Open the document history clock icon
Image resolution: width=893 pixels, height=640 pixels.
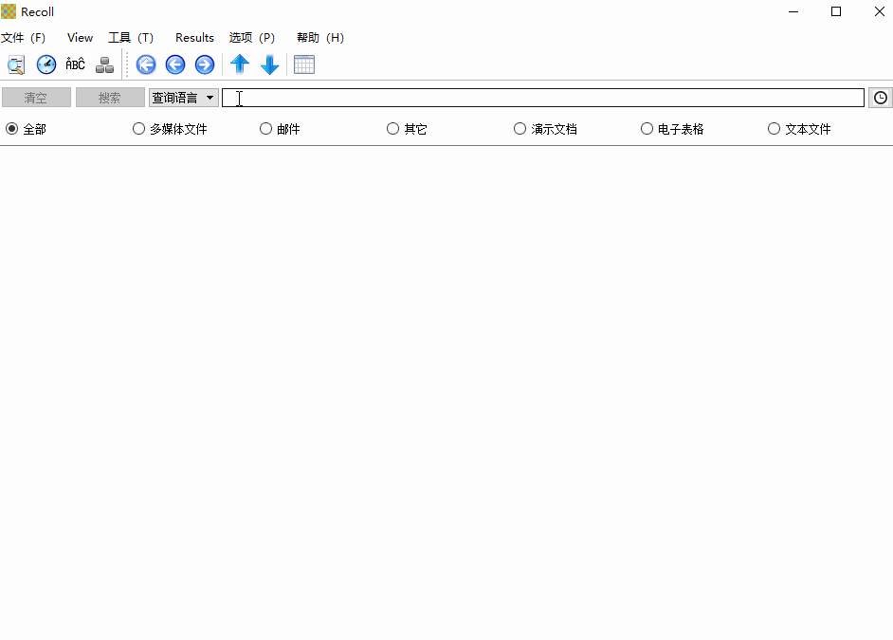pyautogui.click(x=46, y=64)
